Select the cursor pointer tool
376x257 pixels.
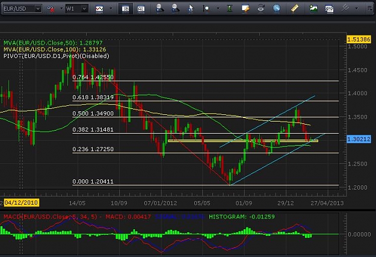[x=190, y=8]
